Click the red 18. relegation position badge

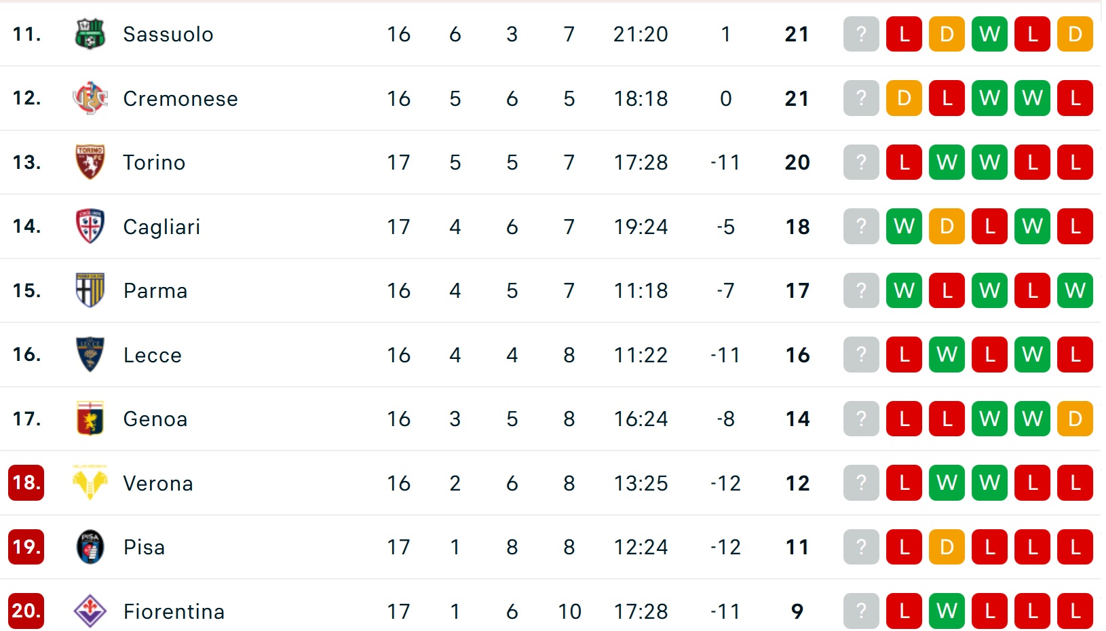26,483
